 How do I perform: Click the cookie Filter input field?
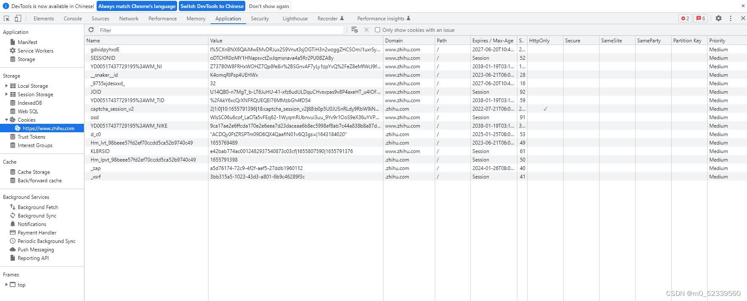coord(221,30)
